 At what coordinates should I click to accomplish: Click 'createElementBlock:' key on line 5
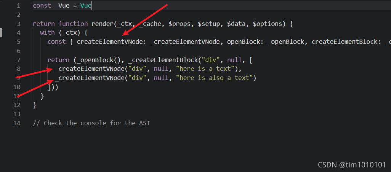[346, 42]
